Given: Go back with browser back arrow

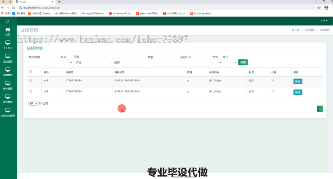Looking at the screenshot, I should pyautogui.click(x=3, y=8).
